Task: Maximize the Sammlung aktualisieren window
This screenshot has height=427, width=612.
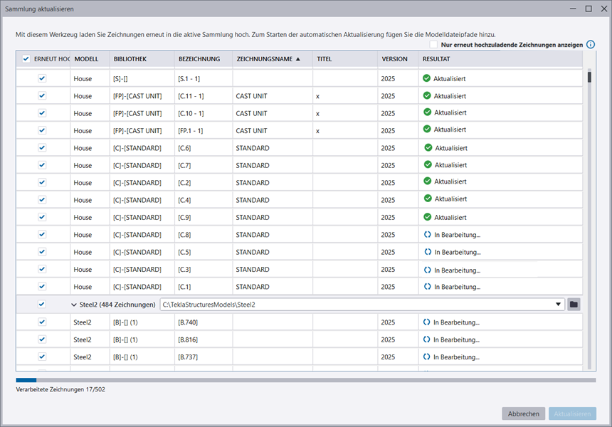Action: tap(589, 9)
